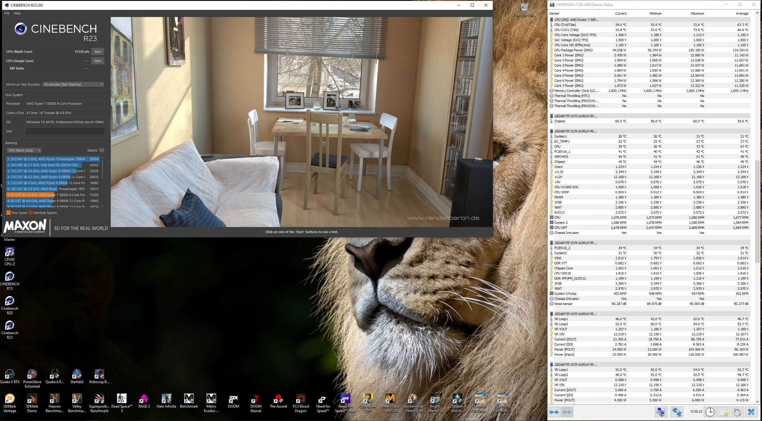Open the Help menu in Cinebench
Image resolution: width=762 pixels, height=421 pixels.
click(x=17, y=13)
